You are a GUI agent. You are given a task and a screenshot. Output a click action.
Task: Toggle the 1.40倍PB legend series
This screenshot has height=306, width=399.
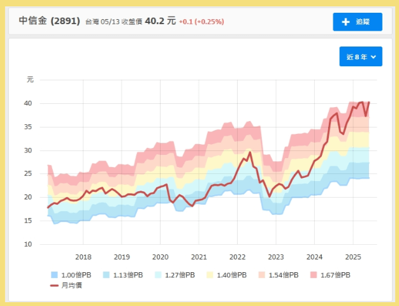click(226, 275)
